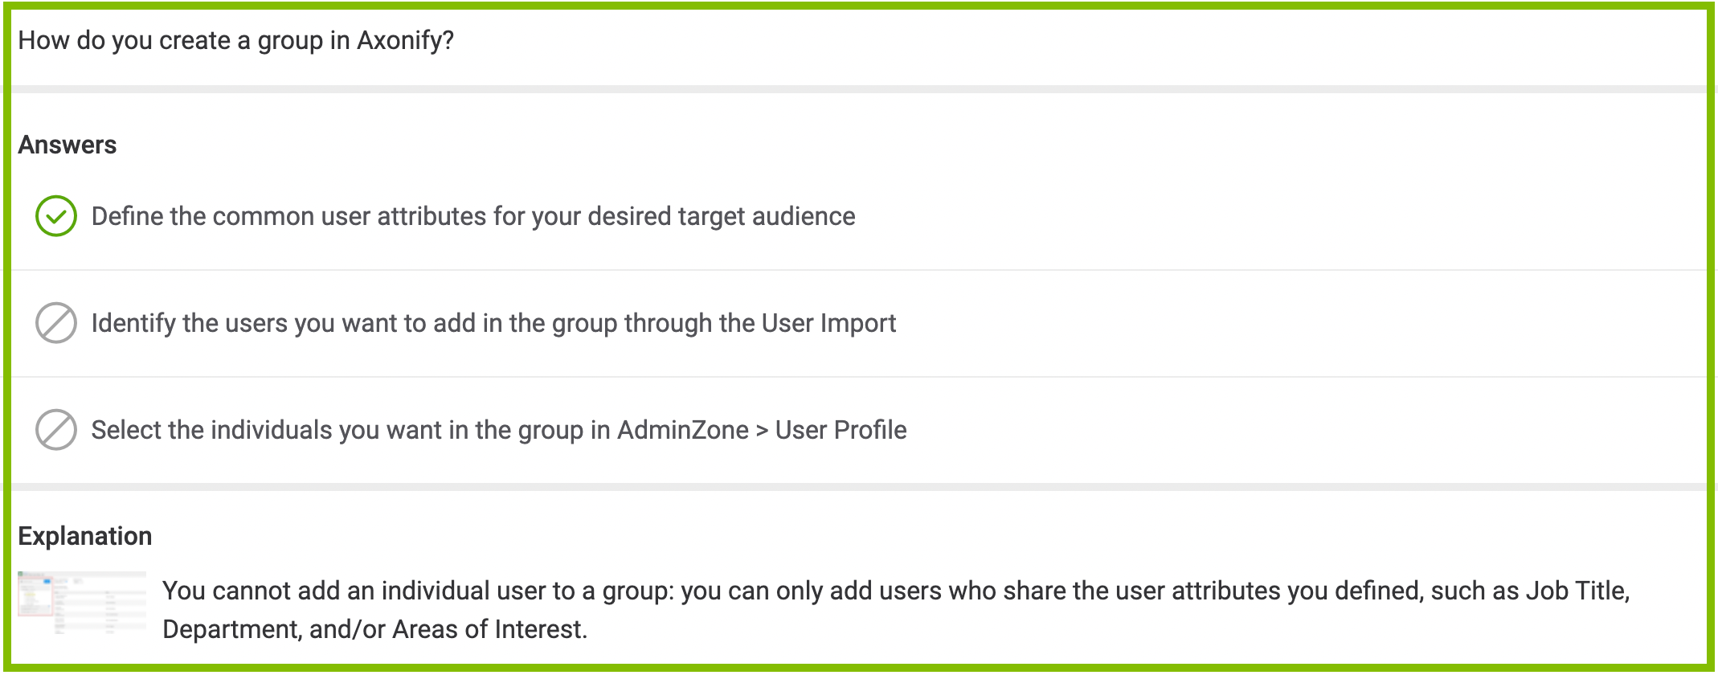Click the words "User Profile" in third answer
This screenshot has height=675, width=1718.
pyautogui.click(x=841, y=430)
